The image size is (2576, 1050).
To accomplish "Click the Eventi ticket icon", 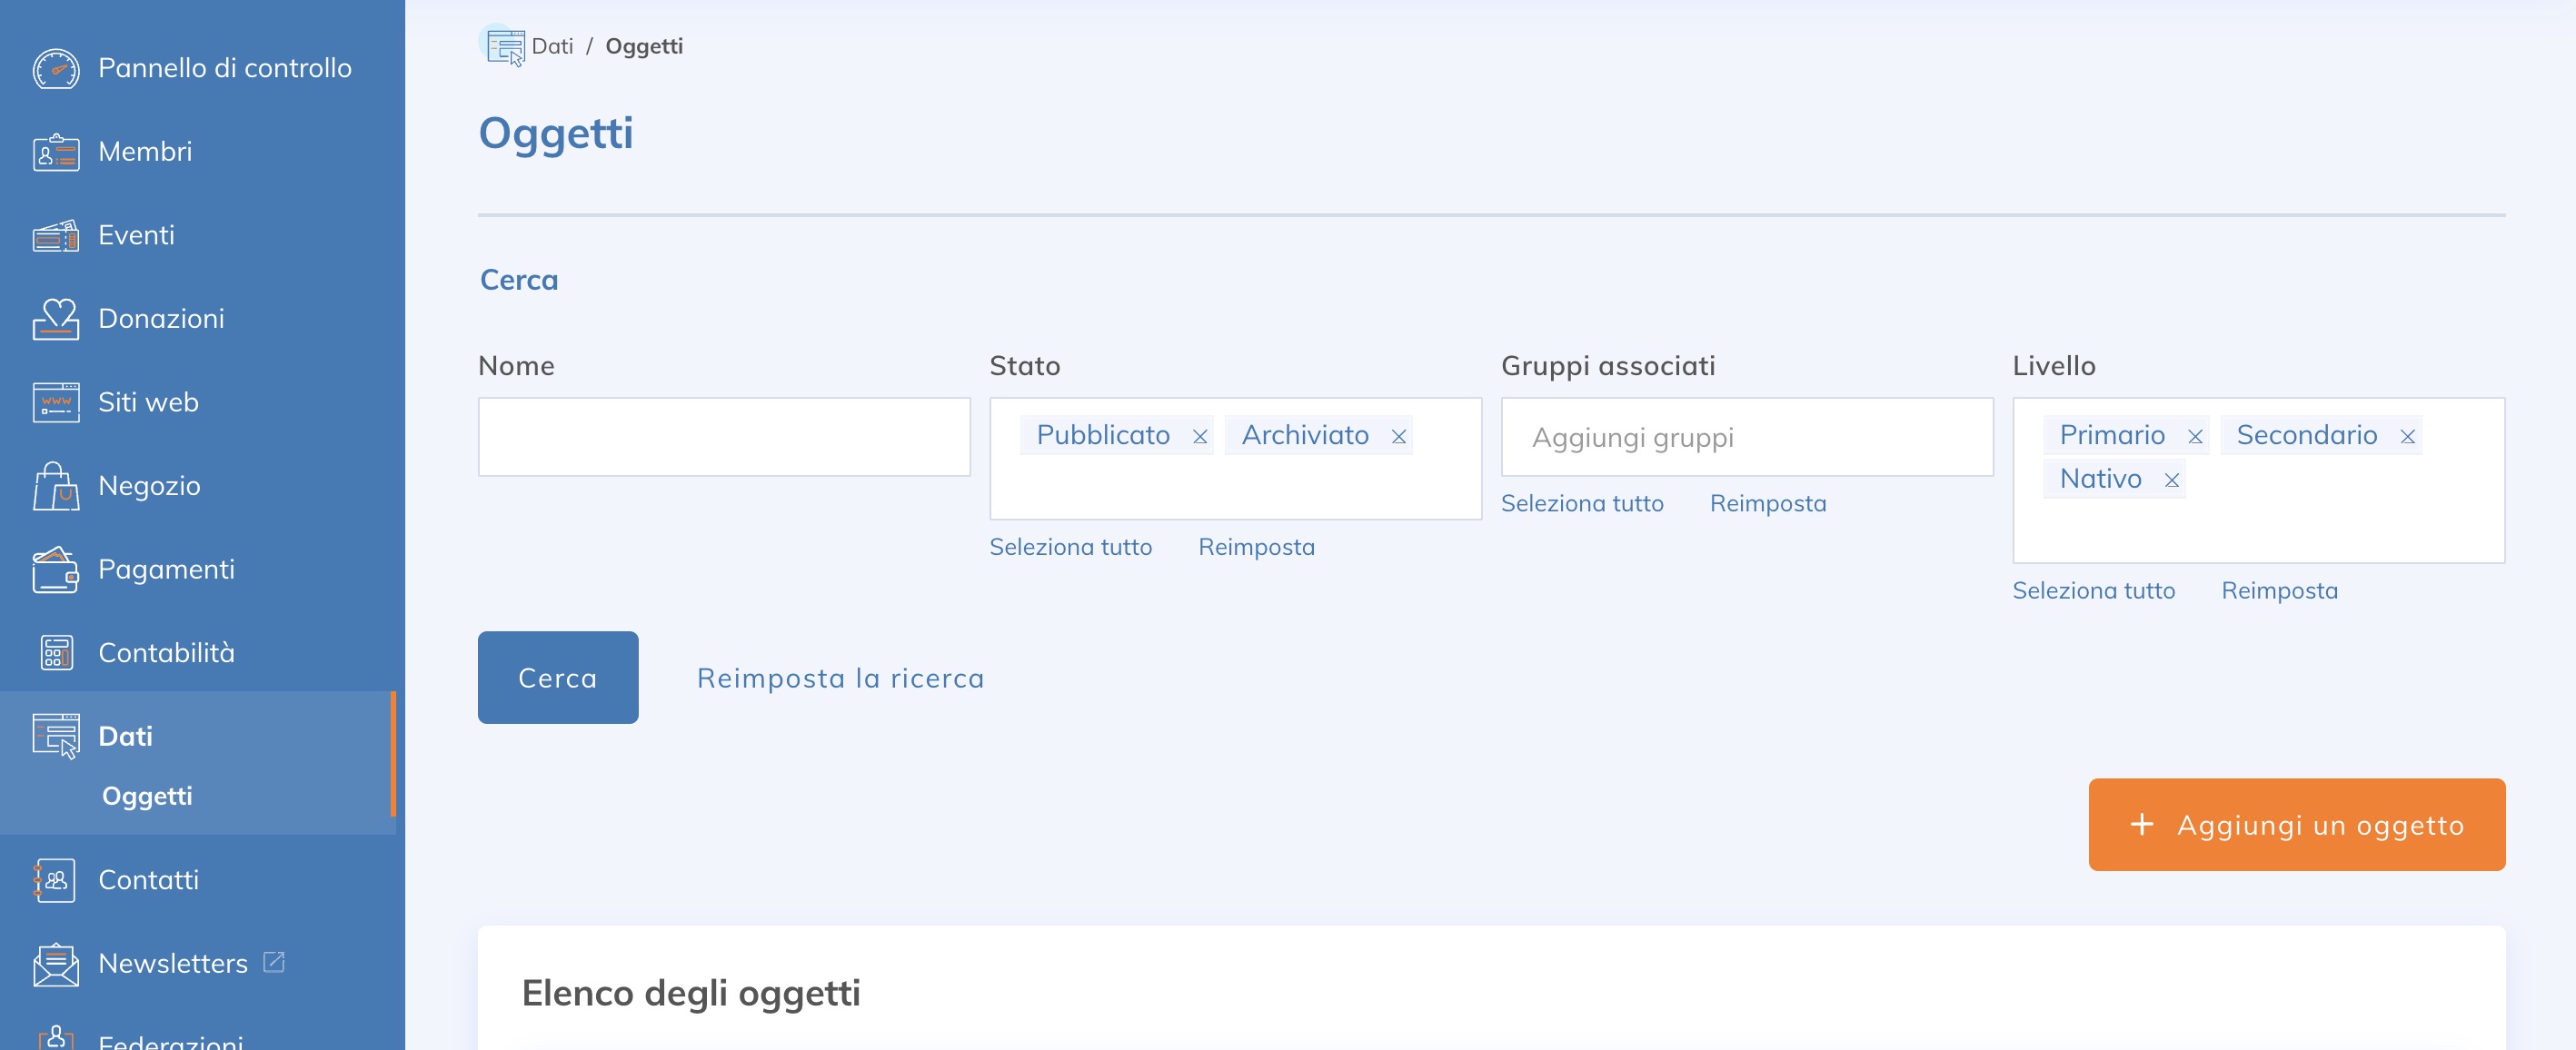I will tap(56, 235).
